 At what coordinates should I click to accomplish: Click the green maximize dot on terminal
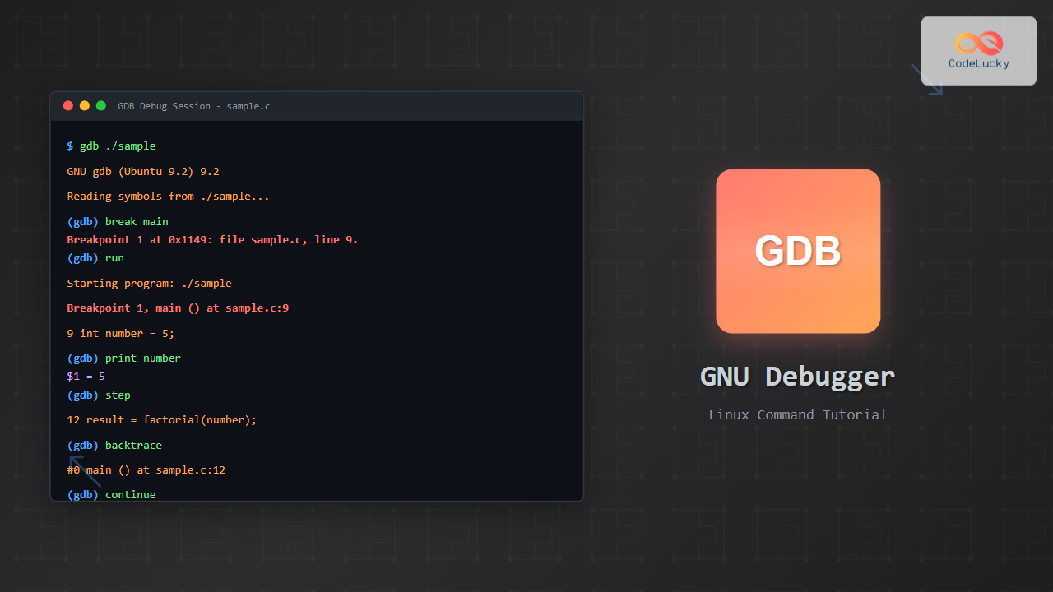click(x=101, y=106)
